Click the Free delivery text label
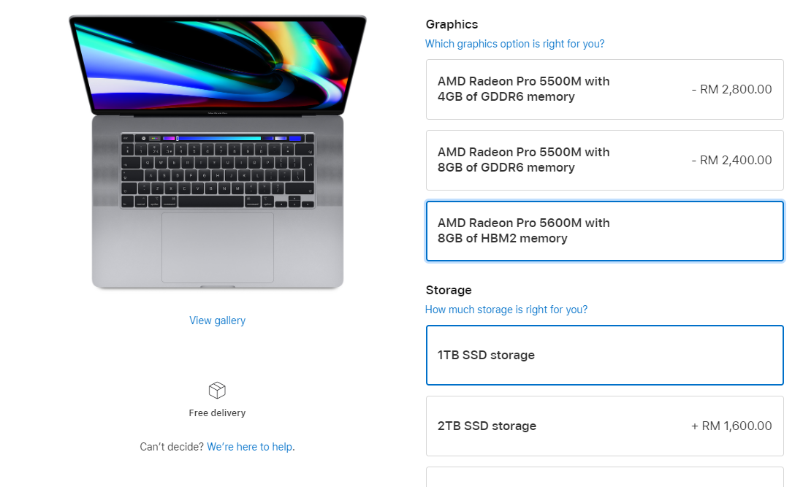This screenshot has height=487, width=803. (x=217, y=413)
